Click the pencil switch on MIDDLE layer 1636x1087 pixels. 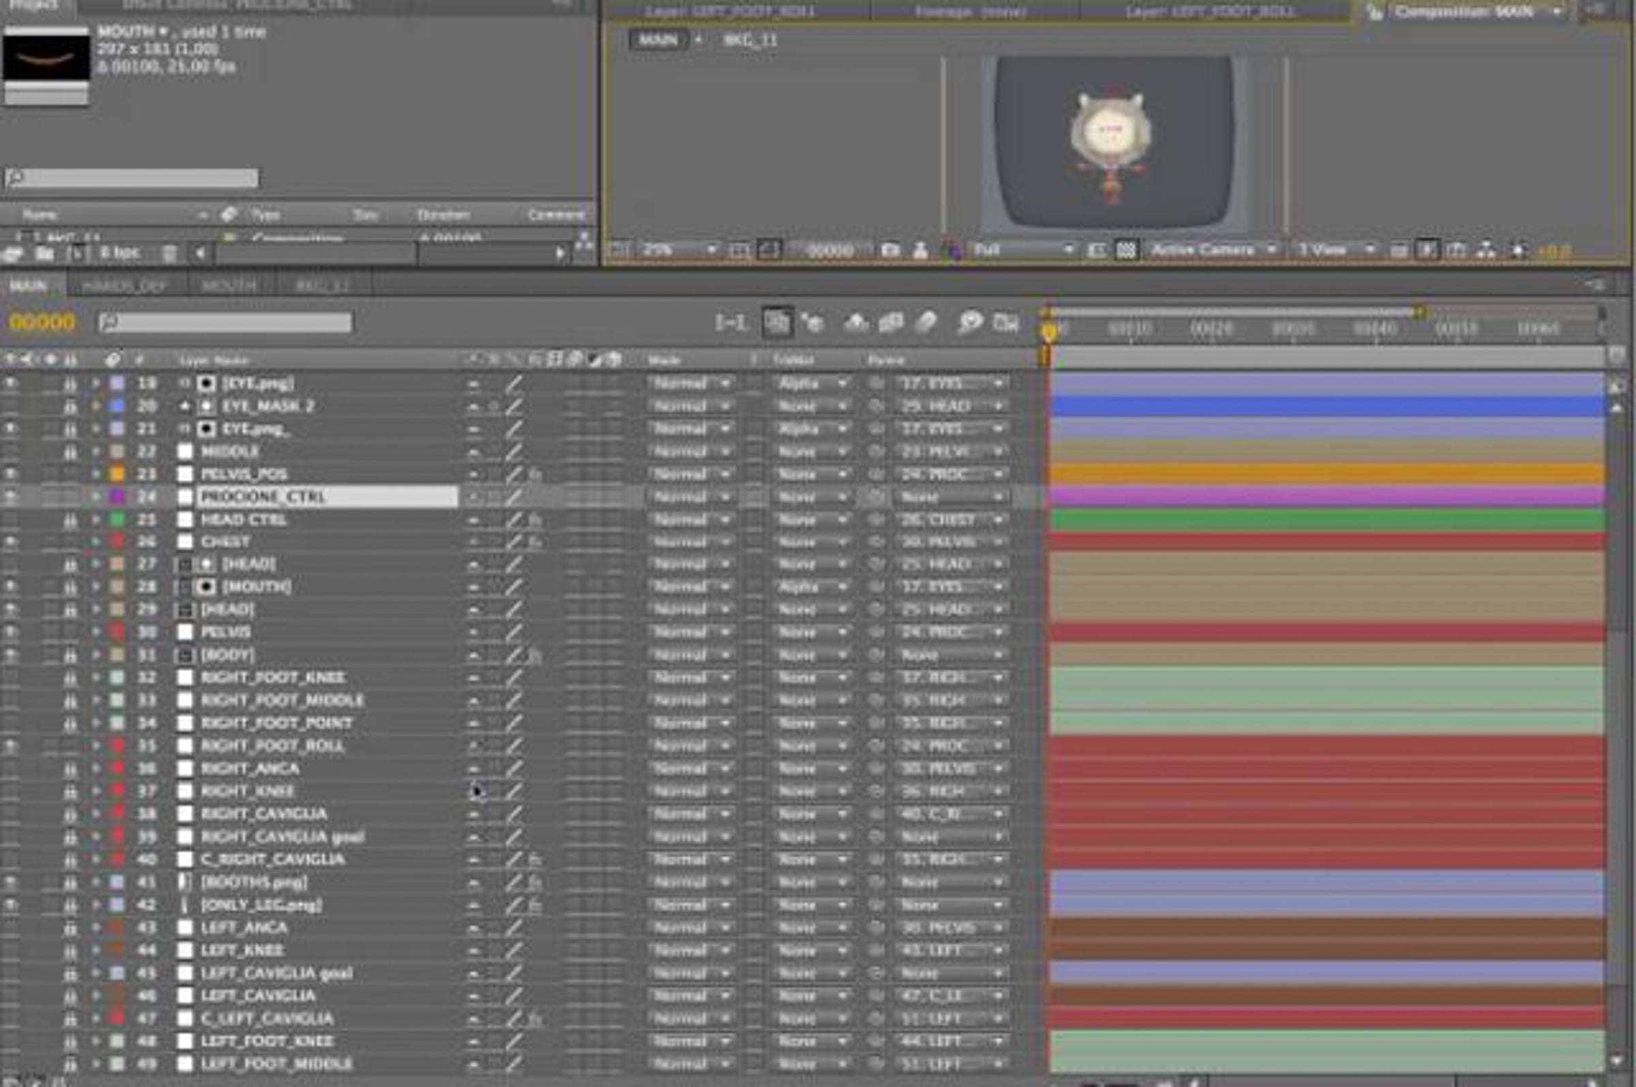[x=513, y=452]
